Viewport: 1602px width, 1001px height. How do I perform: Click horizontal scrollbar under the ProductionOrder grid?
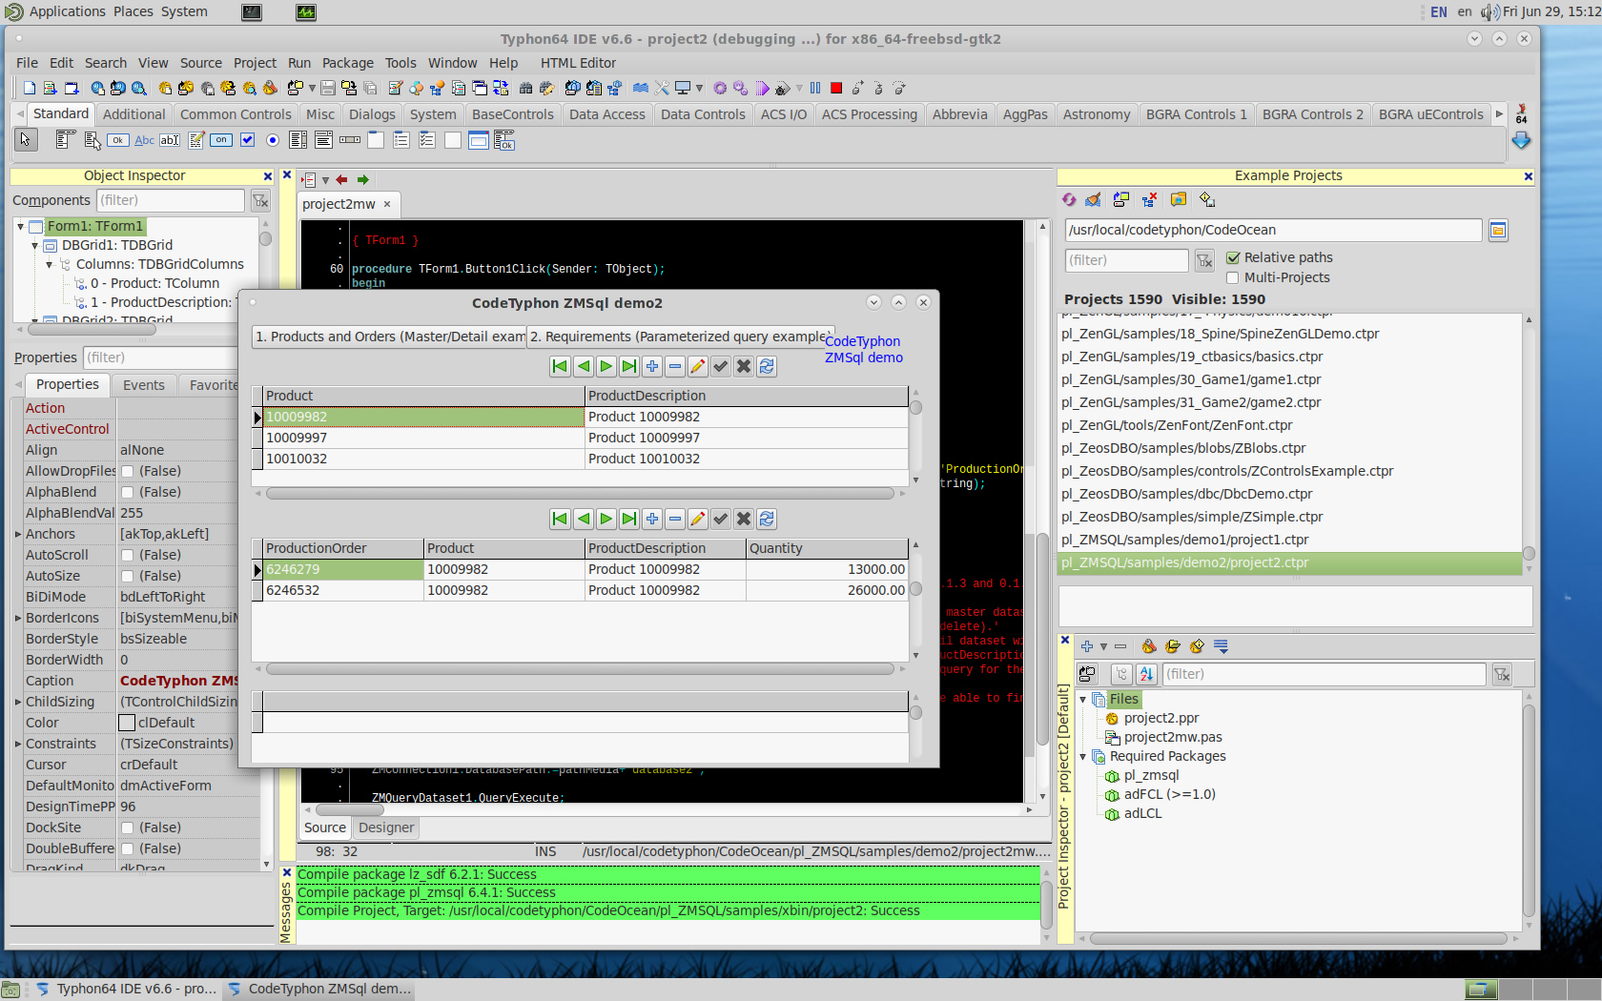pos(580,669)
